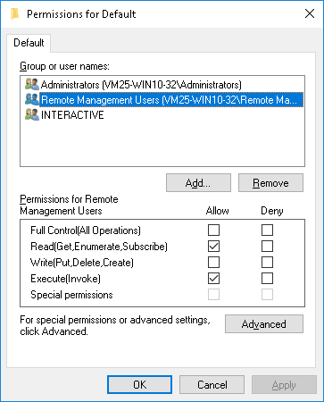The height and width of the screenshot is (402, 324).
Task: Click the Group or user names label
Action: coord(64,66)
